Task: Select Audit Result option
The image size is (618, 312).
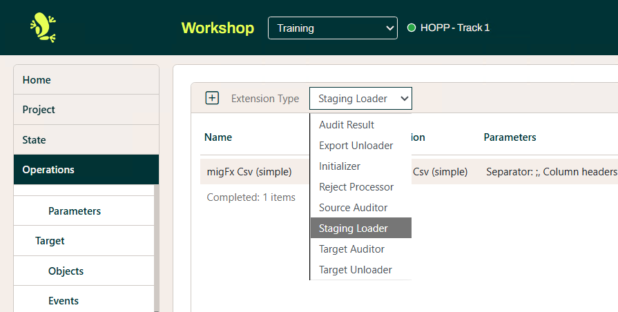Action: (x=361, y=124)
